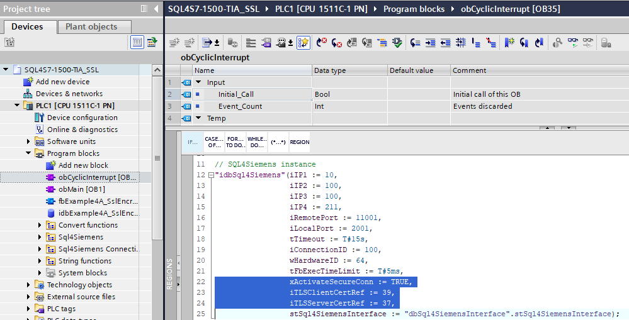Click the next error block icon
This screenshot has width=629, height=320.
(366, 42)
